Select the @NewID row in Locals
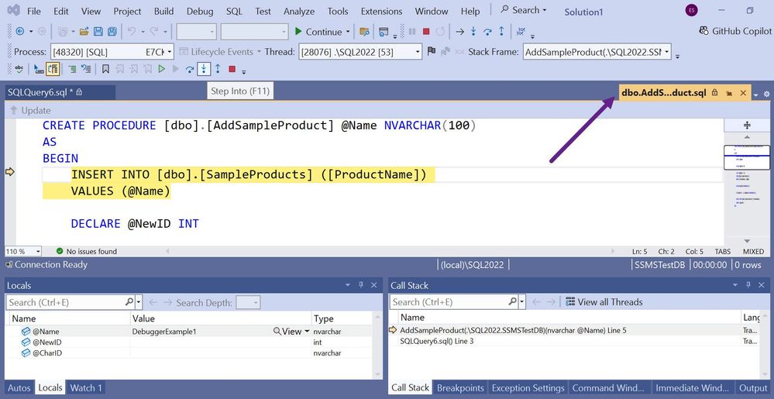The image size is (774, 399). click(x=189, y=342)
